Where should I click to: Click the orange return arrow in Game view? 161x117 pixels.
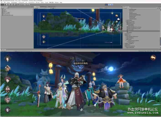tap(153, 57)
